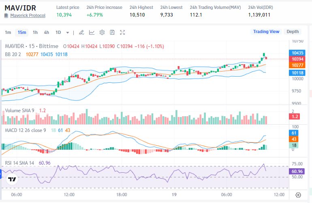Enter fullscreen with the expand icon
This screenshot has height=203, width=312.
coord(123,32)
